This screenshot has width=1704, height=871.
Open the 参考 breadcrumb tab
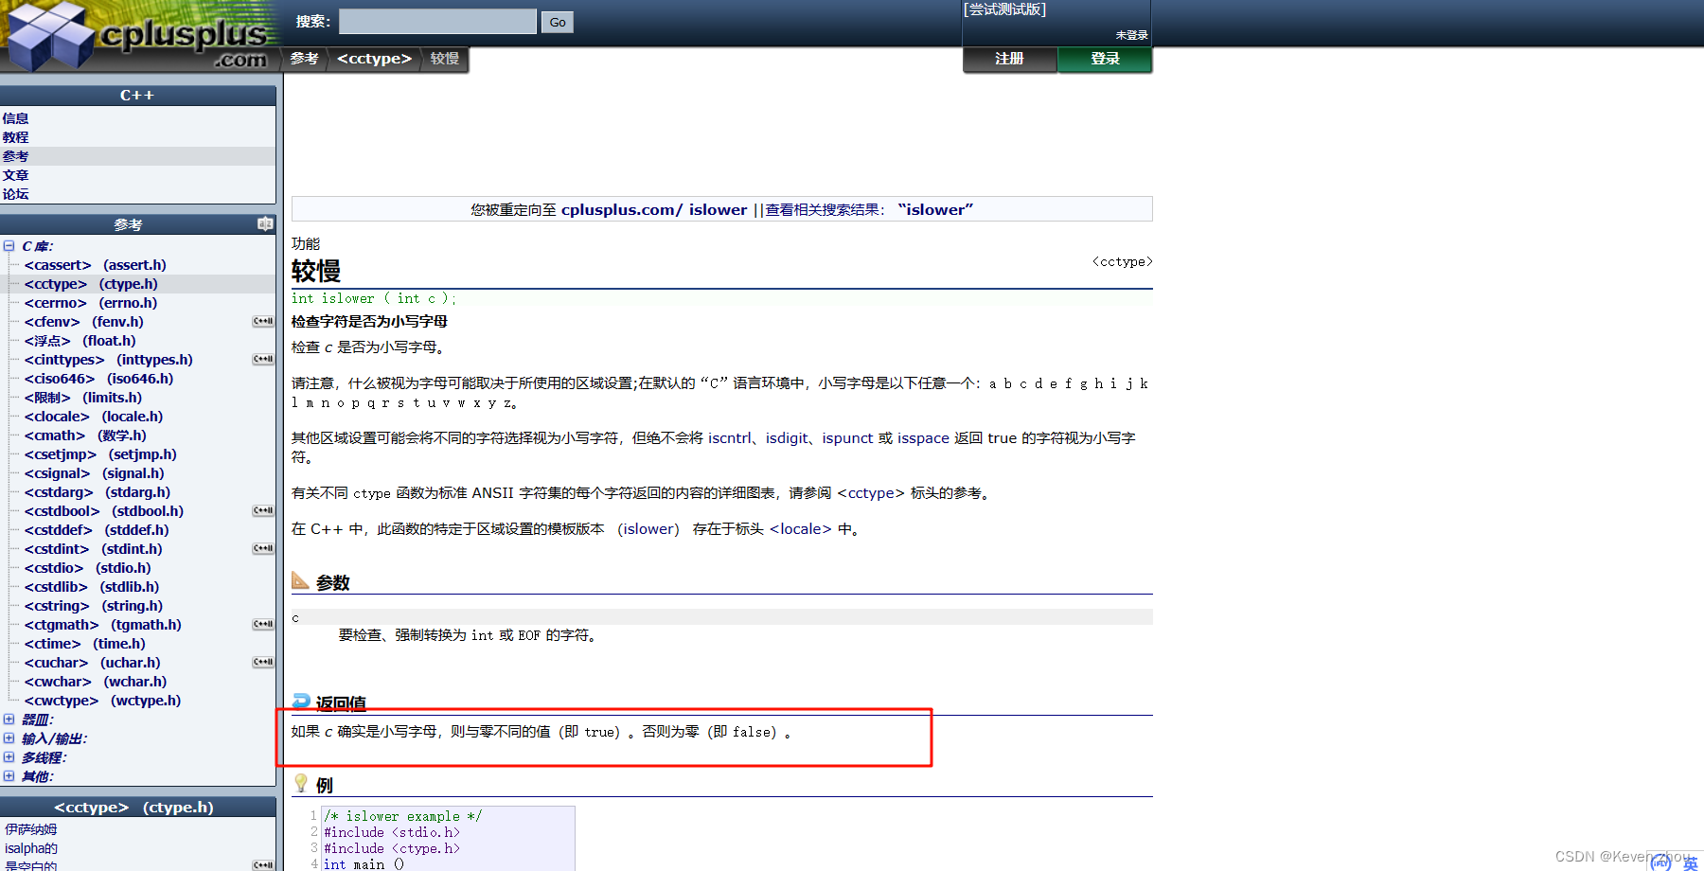[x=304, y=59]
